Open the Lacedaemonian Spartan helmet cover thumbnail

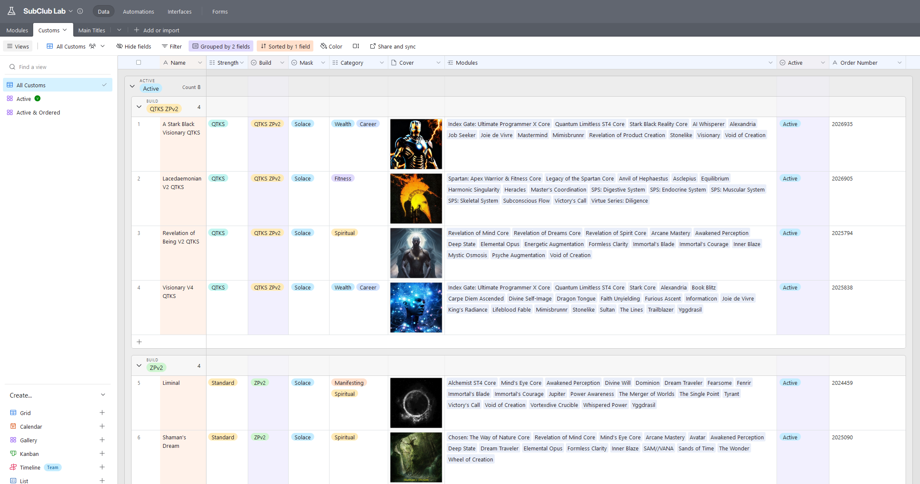[x=416, y=198]
